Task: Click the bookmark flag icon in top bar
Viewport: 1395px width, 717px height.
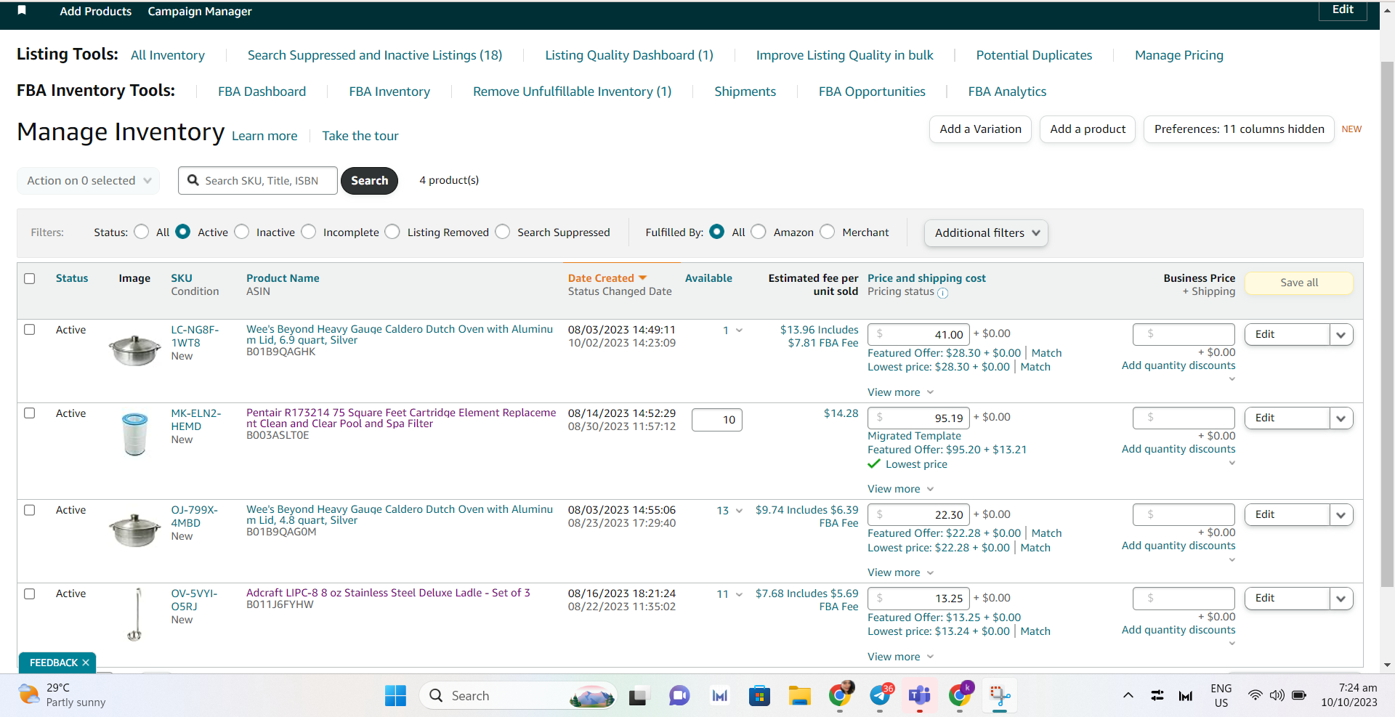Action: tap(22, 10)
